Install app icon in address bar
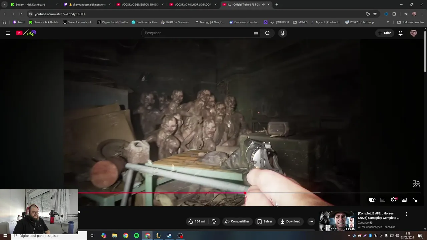The image size is (427, 240). point(368,14)
